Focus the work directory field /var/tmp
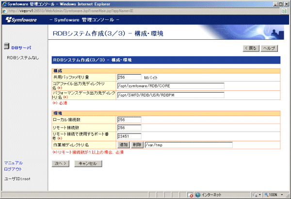The image size is (291, 199). 189,145
